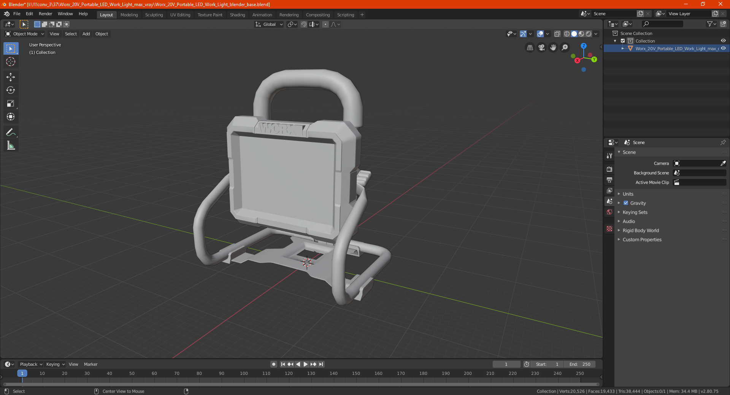Click the timeline playhead at frame 1
This screenshot has height=395, width=730.
(x=22, y=373)
